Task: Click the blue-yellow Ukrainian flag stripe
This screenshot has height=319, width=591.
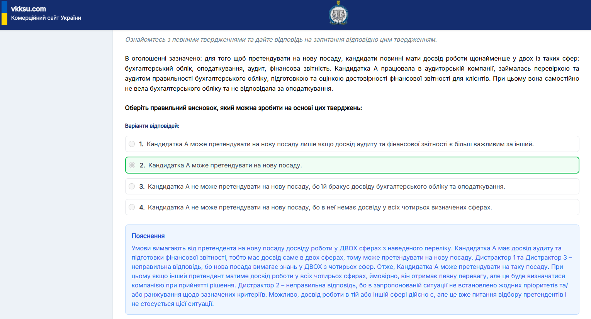Action: point(4,13)
